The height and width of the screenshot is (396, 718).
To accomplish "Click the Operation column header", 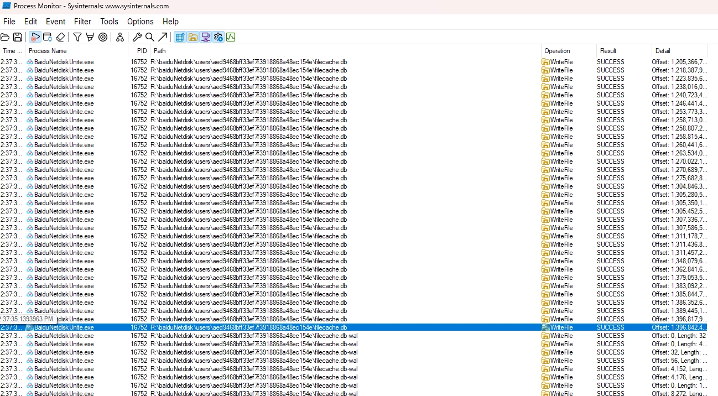I will (569, 51).
